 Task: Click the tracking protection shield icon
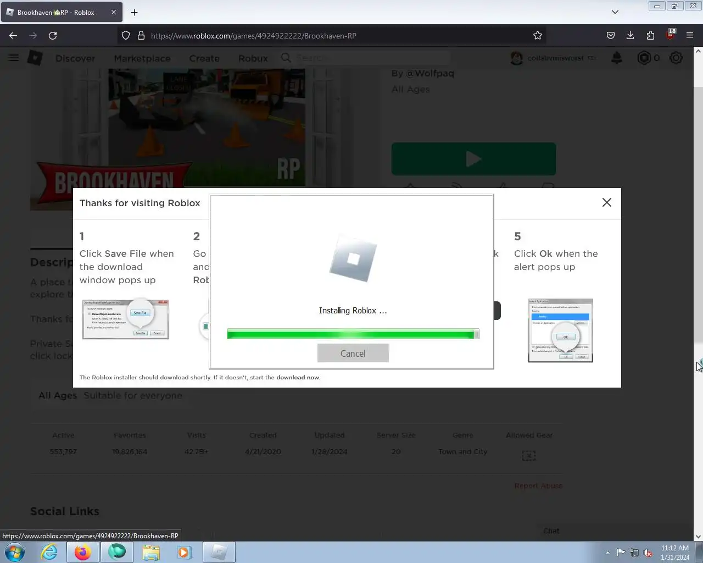point(126,35)
